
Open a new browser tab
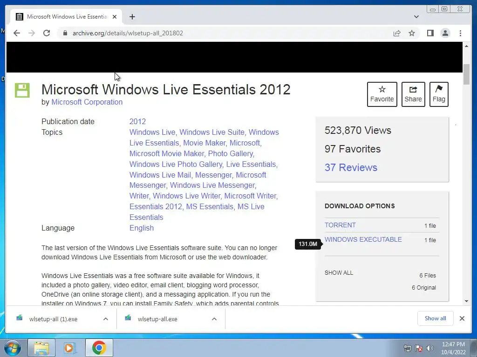(x=132, y=17)
